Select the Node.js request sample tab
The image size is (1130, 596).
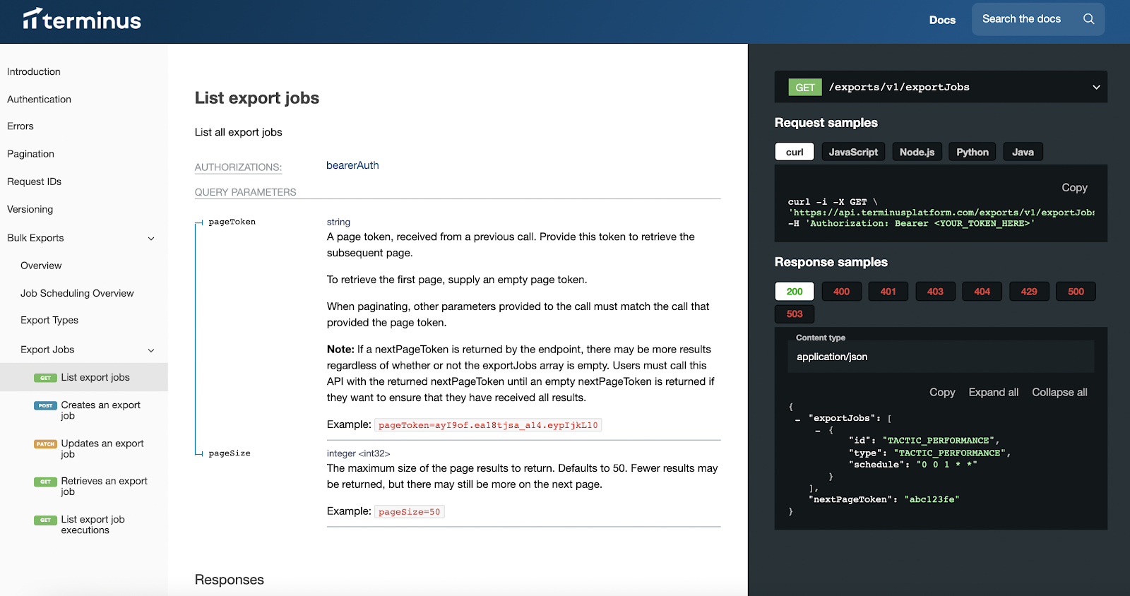click(917, 152)
